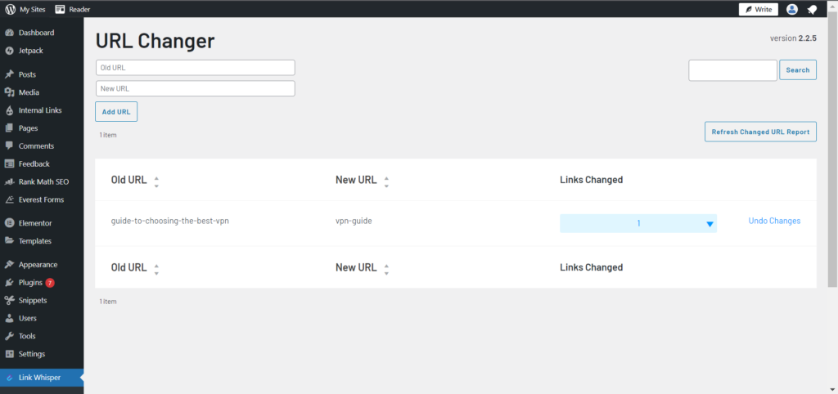Screen dimensions: 838x394
Task: Select the Snippets scissors icon
Action: (8, 300)
